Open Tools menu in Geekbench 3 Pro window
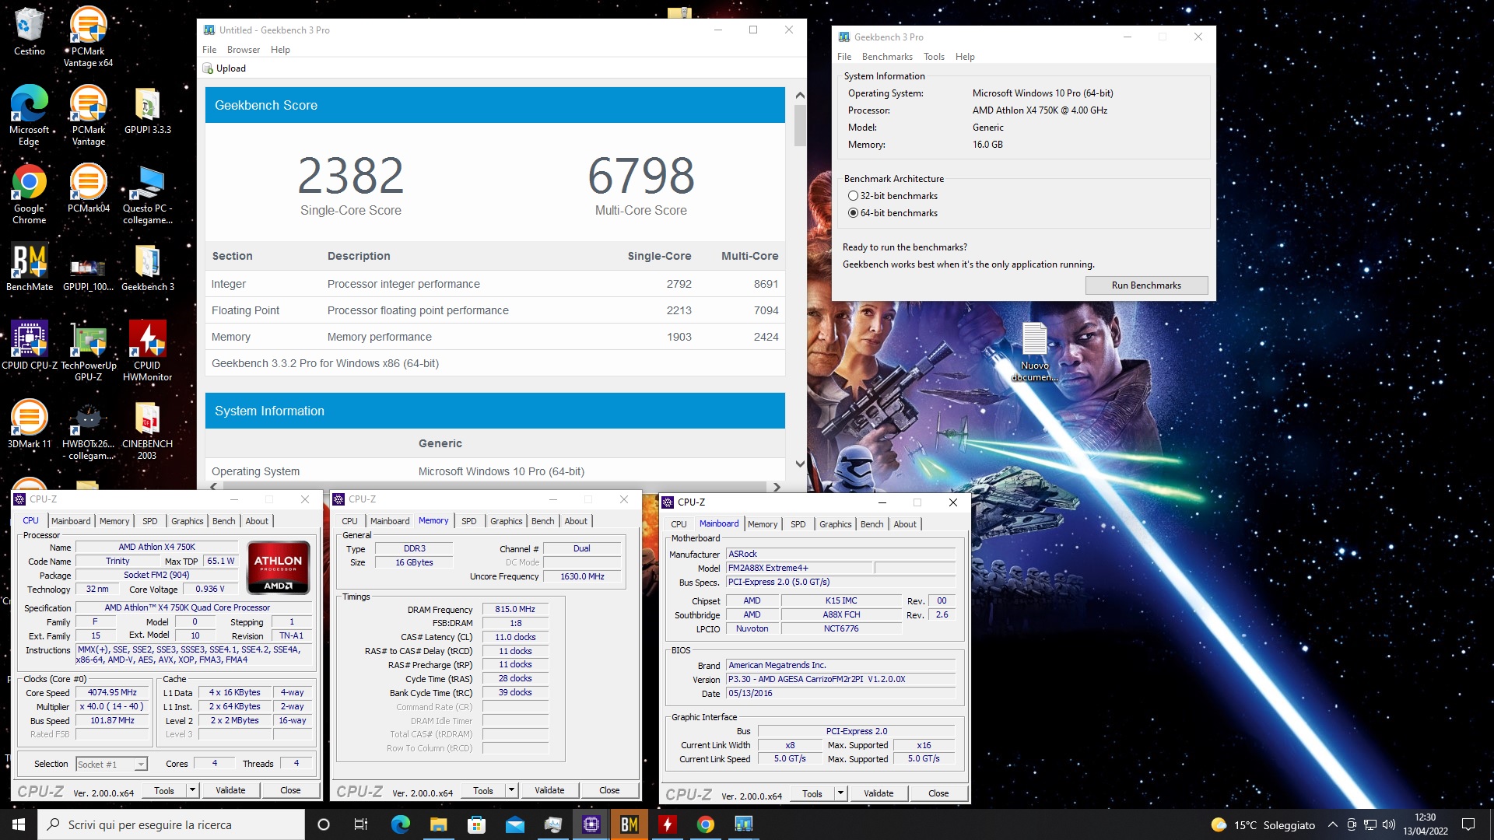This screenshot has height=840, width=1494. (x=934, y=57)
